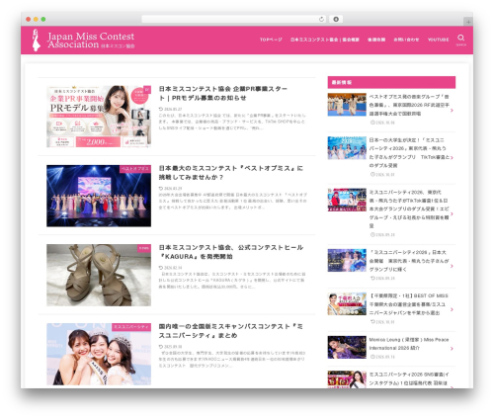Click the browser download icon next to address bar
Viewport: 494px width, 418px height.
[x=336, y=19]
